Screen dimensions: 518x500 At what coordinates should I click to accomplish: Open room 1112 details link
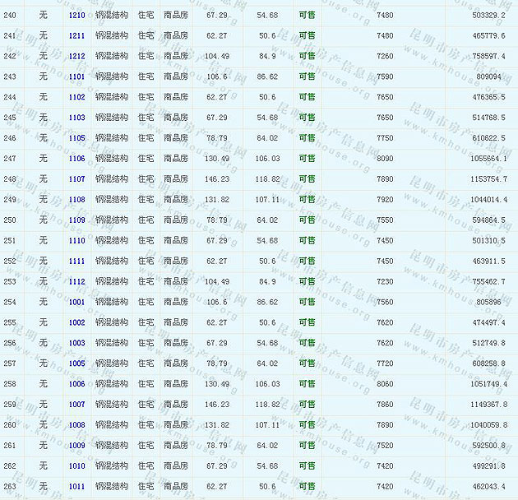pyautogui.click(x=76, y=281)
